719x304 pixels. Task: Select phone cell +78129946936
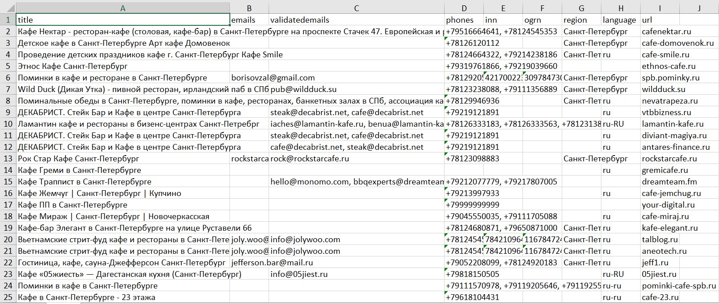coord(464,100)
